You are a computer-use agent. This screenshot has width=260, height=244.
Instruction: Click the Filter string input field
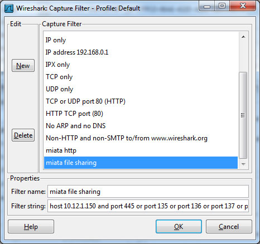pyautogui.click(x=148, y=206)
